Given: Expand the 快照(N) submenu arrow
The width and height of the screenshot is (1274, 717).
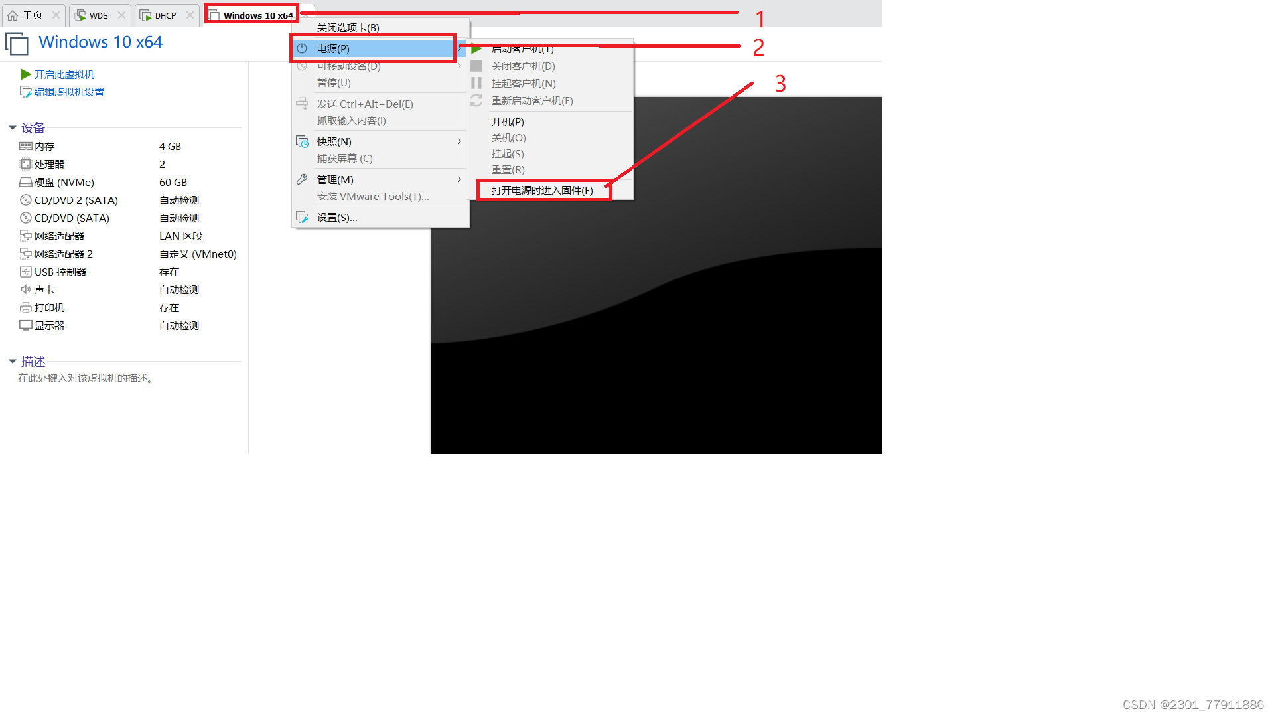Looking at the screenshot, I should pyautogui.click(x=459, y=141).
